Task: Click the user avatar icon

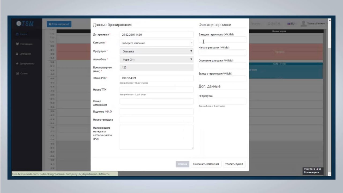Action: (303, 24)
